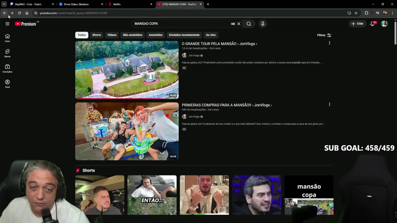Open short with man gesturing both hands

(x=204, y=195)
